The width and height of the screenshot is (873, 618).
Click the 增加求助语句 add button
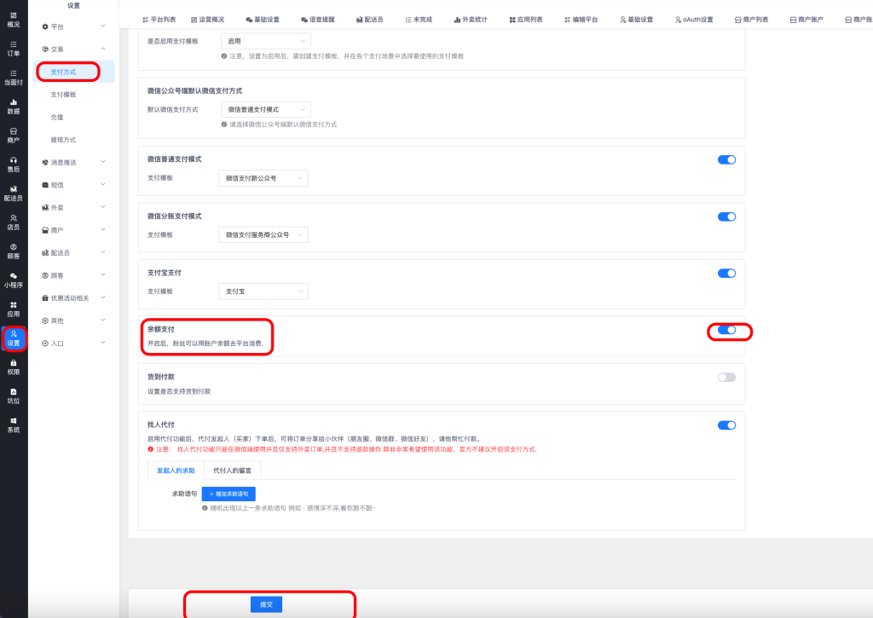pyautogui.click(x=228, y=494)
